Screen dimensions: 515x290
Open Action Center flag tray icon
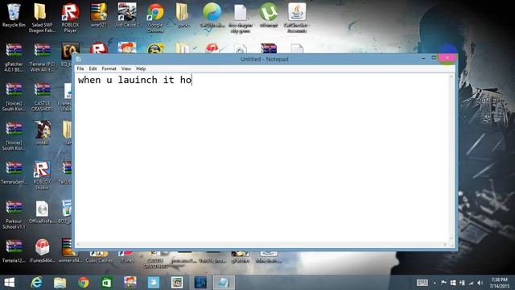[443, 283]
